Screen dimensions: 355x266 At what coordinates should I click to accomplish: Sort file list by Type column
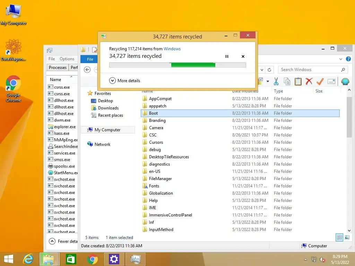pyautogui.click(x=278, y=91)
